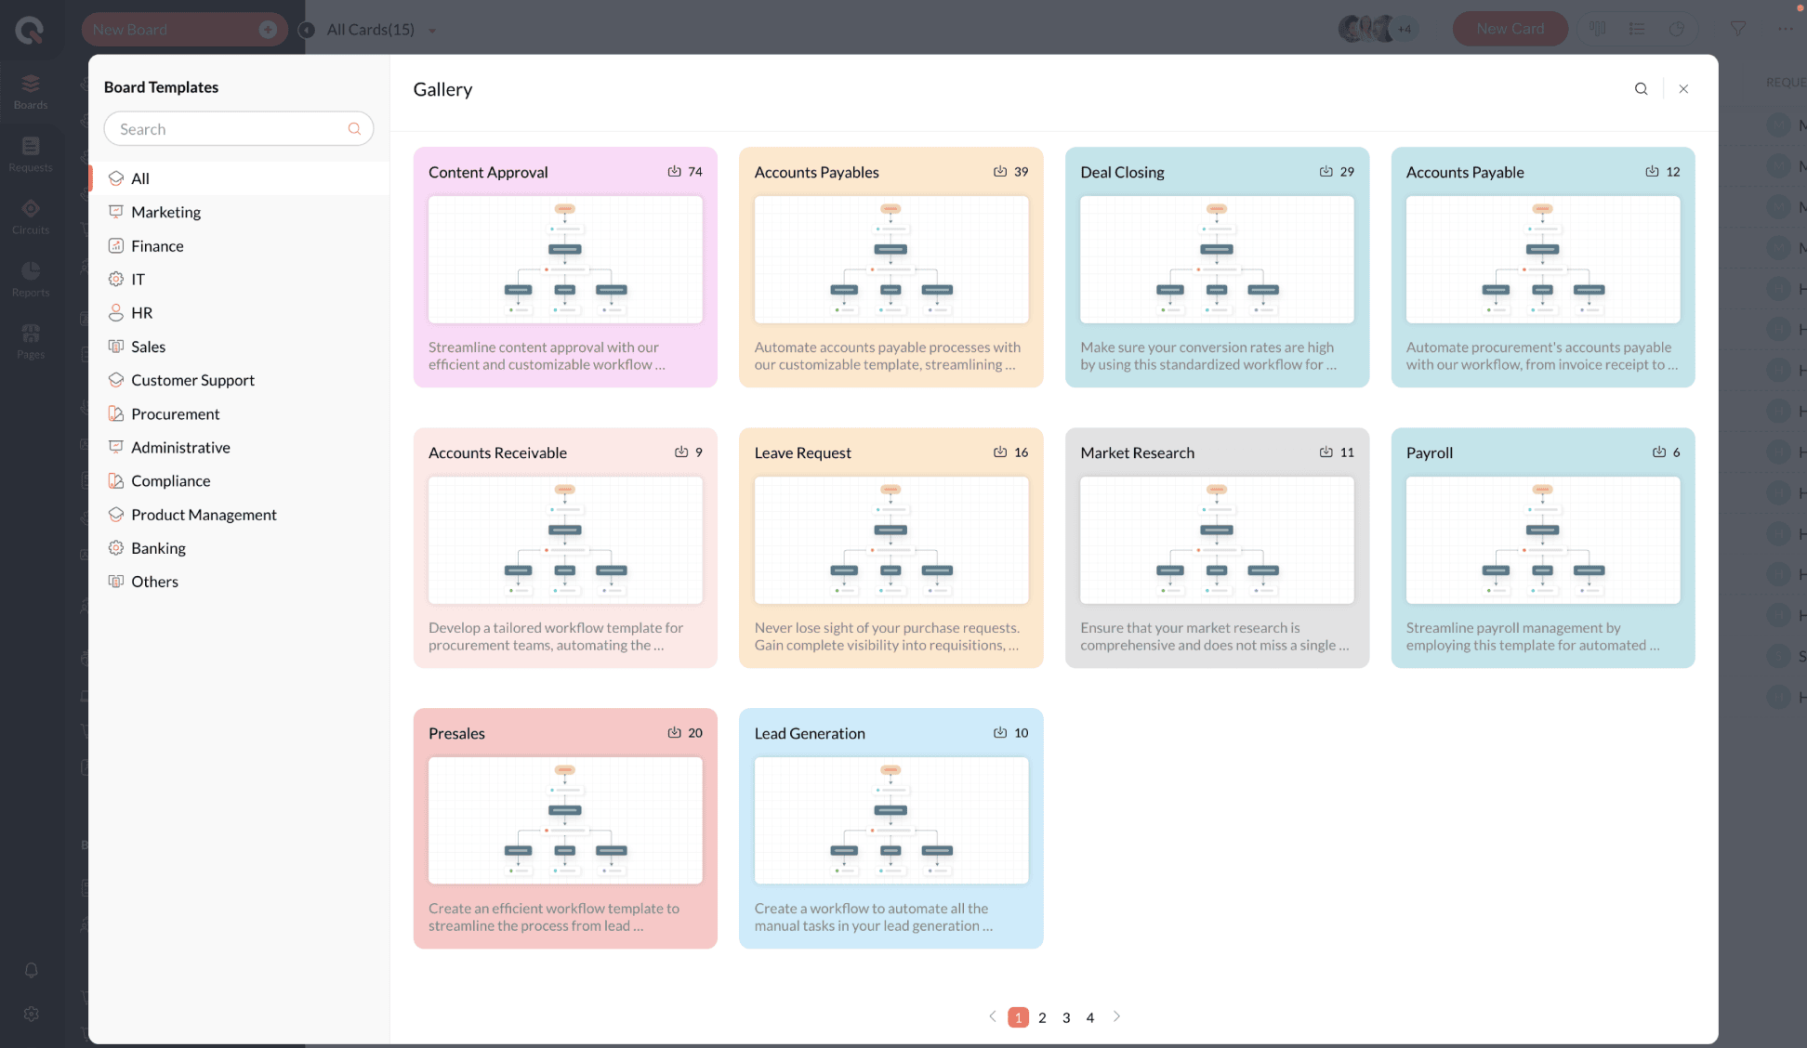1807x1048 pixels.
Task: Open the Market Research template preview
Action: click(1216, 541)
